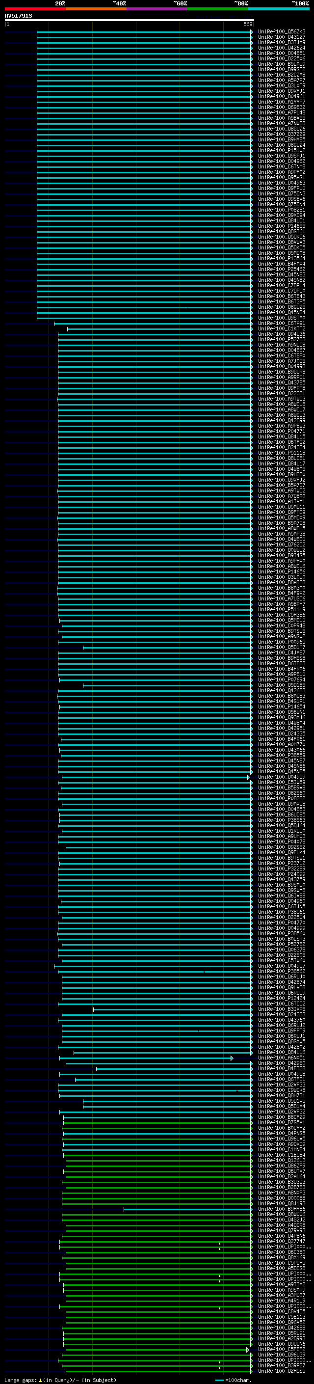Click hit label UniRef100_Q9XFJ1
314x1384 pixels.
pos(282,91)
